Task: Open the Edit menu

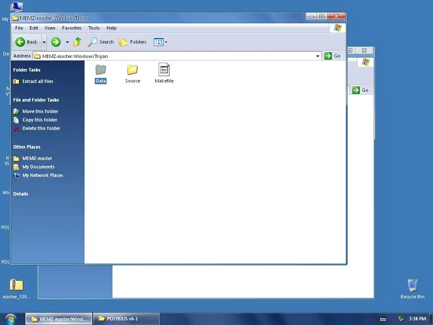Action: 34,28
